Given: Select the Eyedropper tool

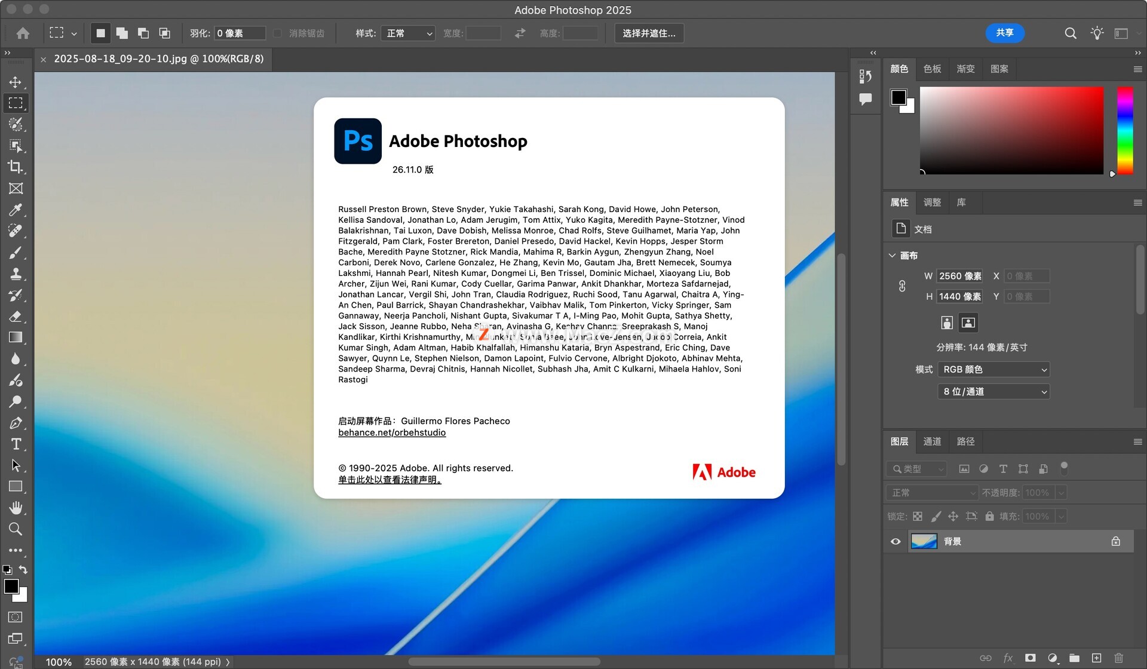Looking at the screenshot, I should pyautogui.click(x=16, y=210).
